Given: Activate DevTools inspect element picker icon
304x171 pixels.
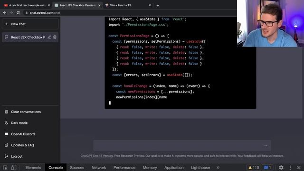Looking at the screenshot, I should 5,168.
